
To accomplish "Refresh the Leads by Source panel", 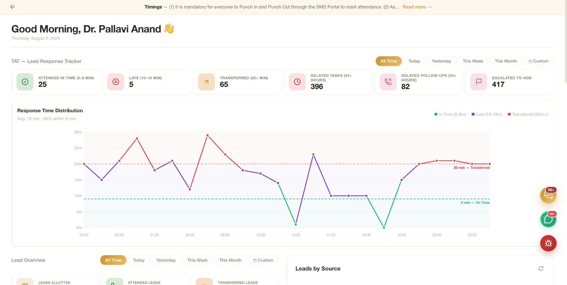I will coord(541,268).
